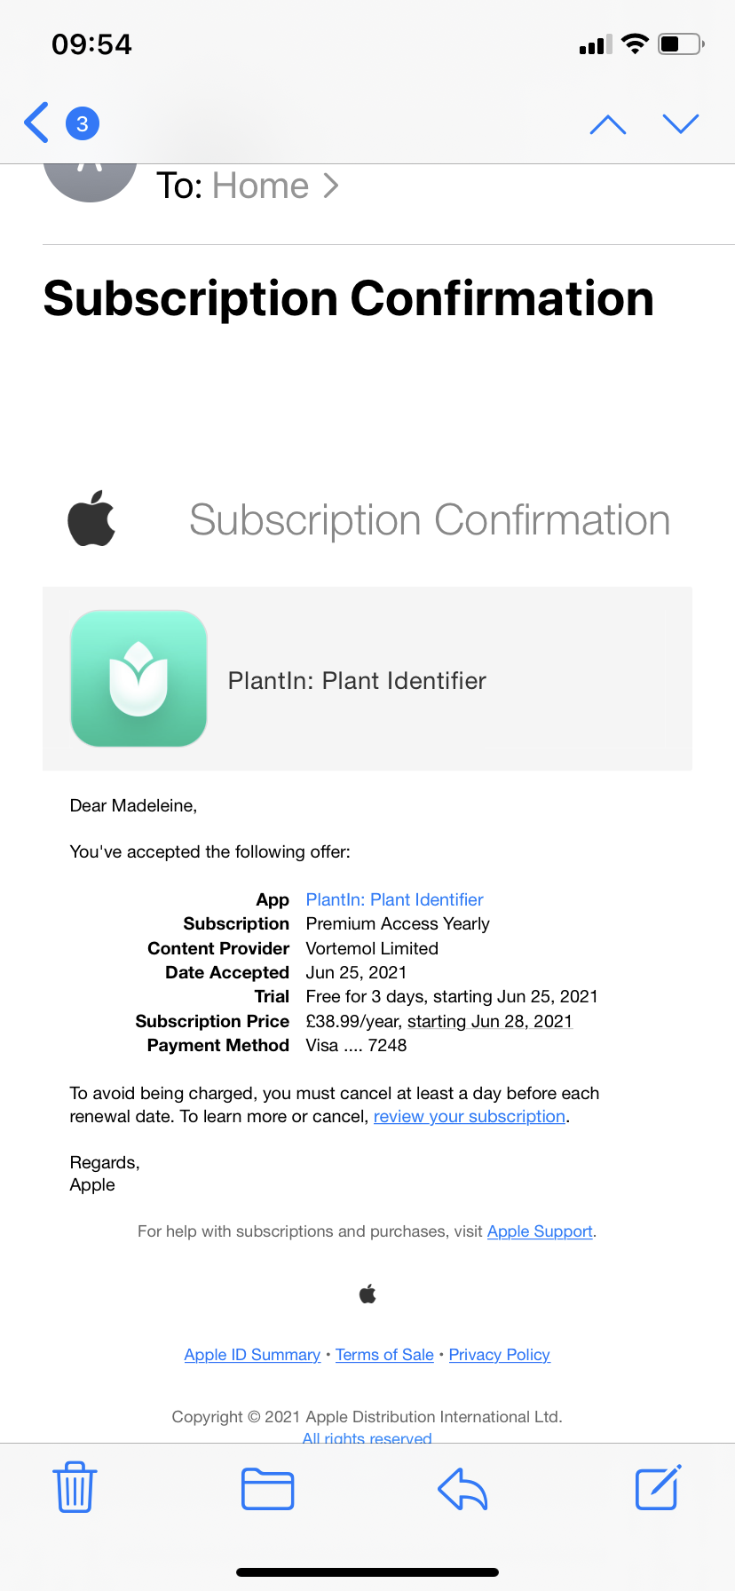The height and width of the screenshot is (1591, 735).
Task: Delete email with the trash icon
Action: [75, 1487]
